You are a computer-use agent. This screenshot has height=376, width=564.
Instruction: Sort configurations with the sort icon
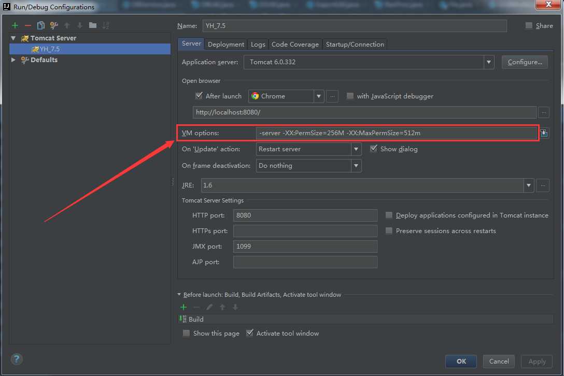coord(105,25)
